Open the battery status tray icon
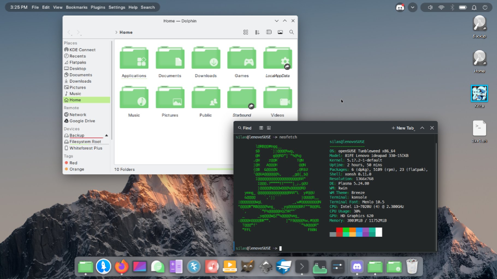This screenshot has height=279, width=497. (463, 7)
